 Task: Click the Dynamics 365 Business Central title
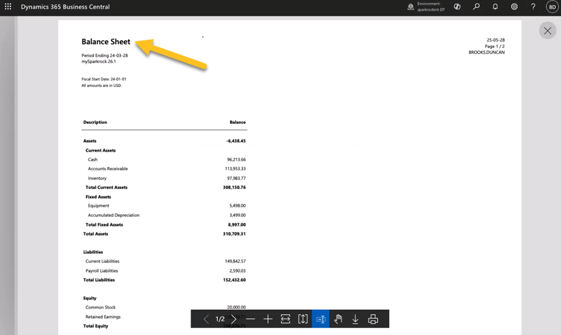(x=65, y=7)
